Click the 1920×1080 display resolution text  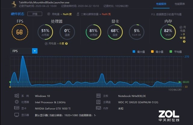pos(71,115)
